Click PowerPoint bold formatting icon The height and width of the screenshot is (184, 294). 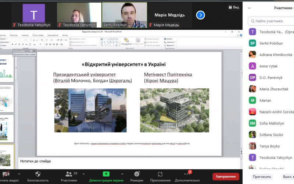click(12, 44)
